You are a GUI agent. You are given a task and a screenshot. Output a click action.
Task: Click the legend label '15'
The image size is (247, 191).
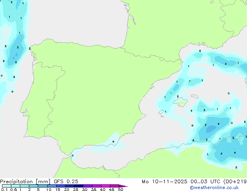point(58,189)
